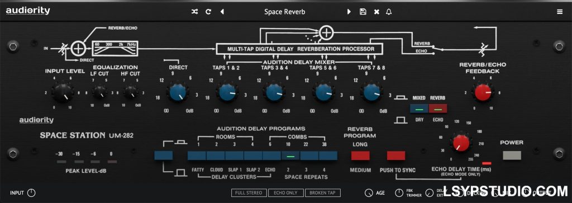Viewport: 572px width, 203px height.
Task: Toggle the Long/Medium reverb program button
Action: 360,155
